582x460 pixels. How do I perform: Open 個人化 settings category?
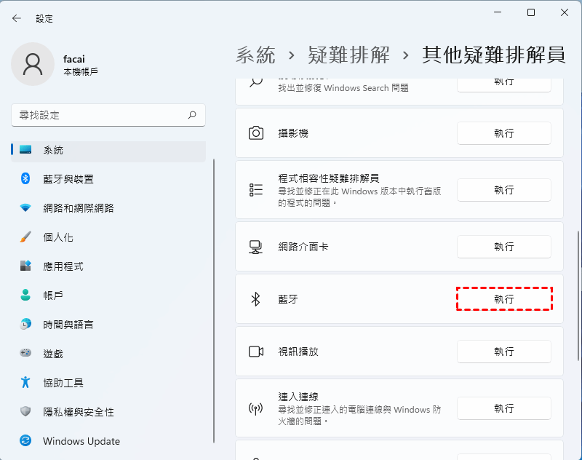pos(108,237)
